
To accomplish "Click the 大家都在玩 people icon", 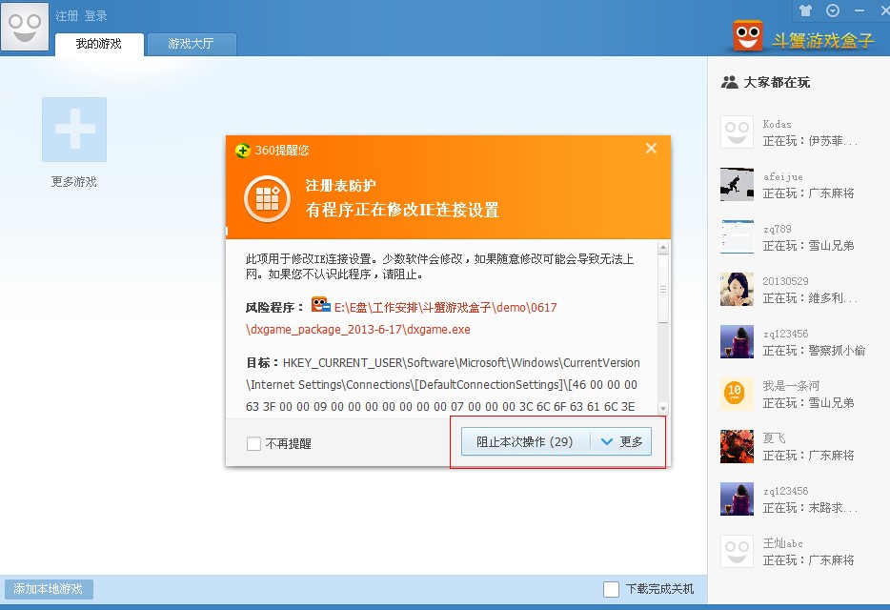I will (729, 82).
